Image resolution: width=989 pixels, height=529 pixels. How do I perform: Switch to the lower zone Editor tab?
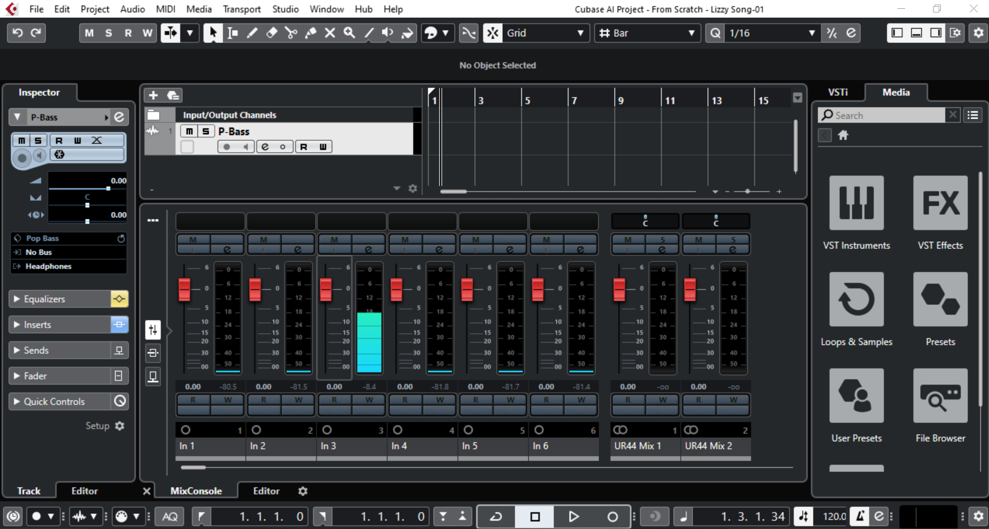pyautogui.click(x=266, y=491)
